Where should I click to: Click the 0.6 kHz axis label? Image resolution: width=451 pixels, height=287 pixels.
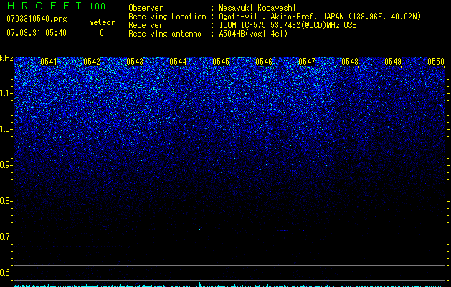(6, 273)
